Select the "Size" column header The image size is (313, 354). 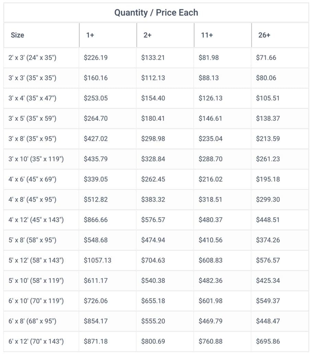coord(18,35)
